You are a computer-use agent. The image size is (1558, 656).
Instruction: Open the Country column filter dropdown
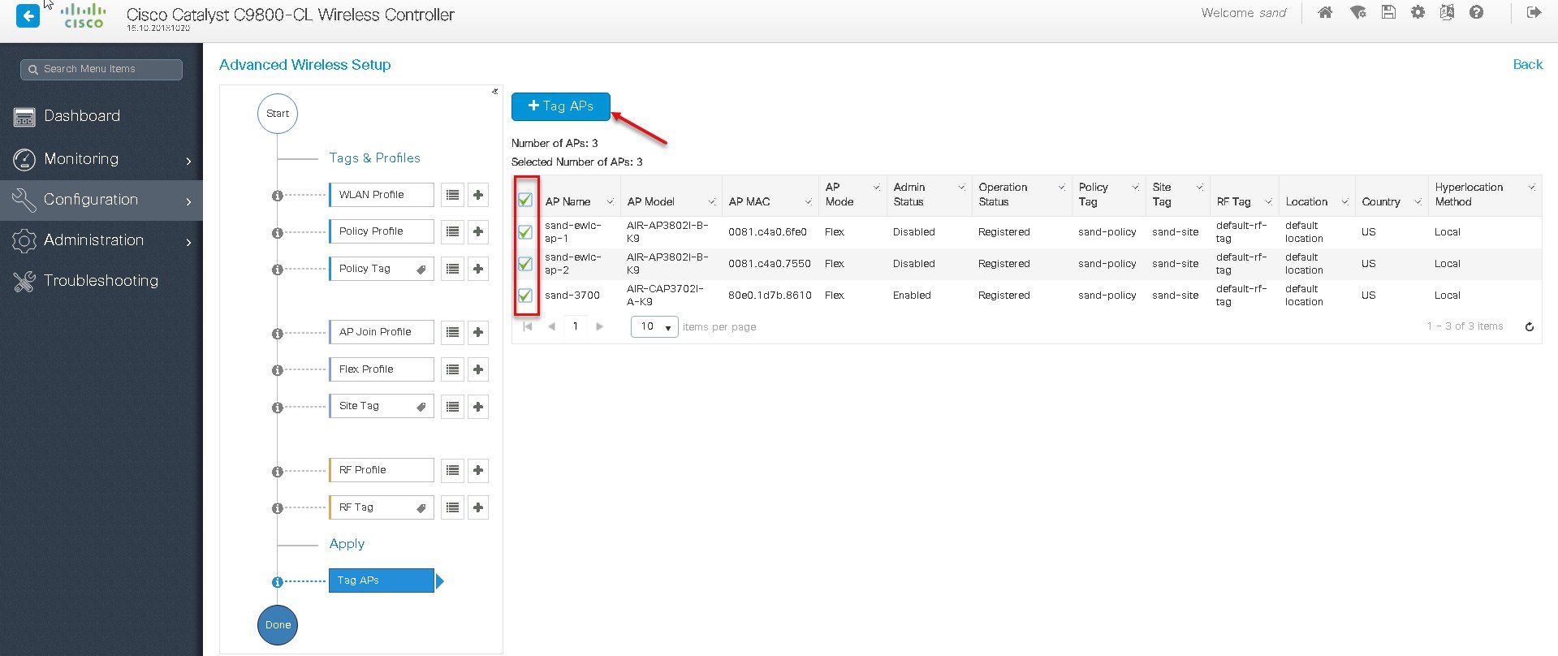[1418, 202]
